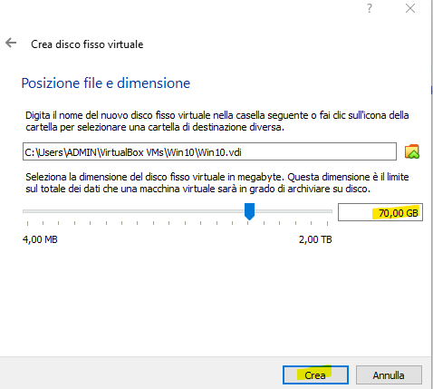Grab the blue disk size slider handle
Image resolution: width=433 pixels, height=389 pixels.
click(249, 211)
